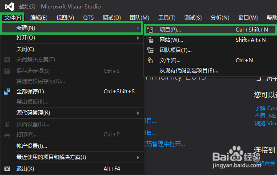Viewport: 277px width, 175px height.
Task: Choose 项目(P)... in the New submenu
Action: coord(210,30)
